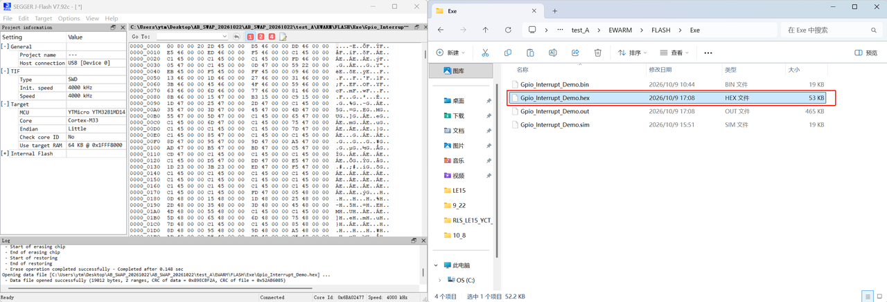
Task: Click the Cut icon in Explorer toolbar
Action: coord(485,53)
